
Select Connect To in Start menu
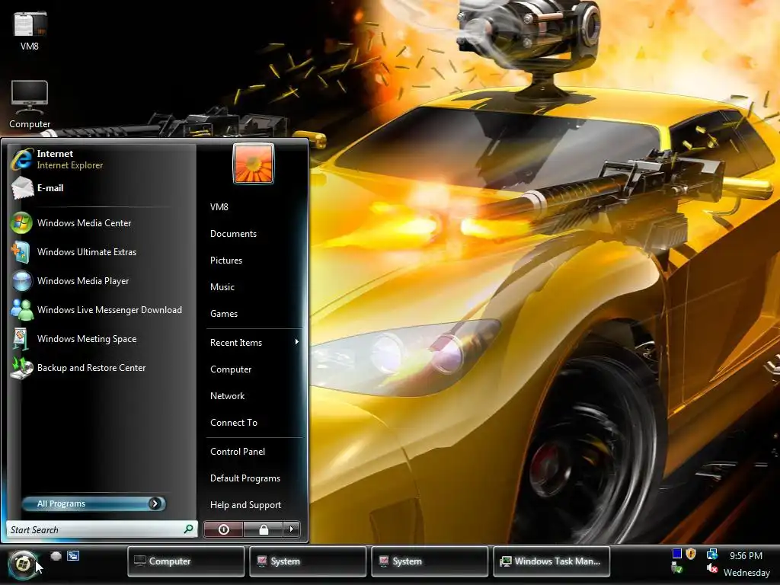(x=234, y=422)
